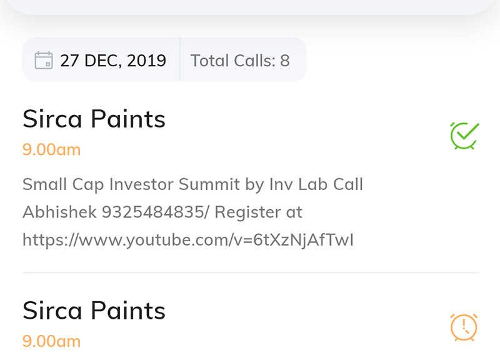Tap the word 'Calls' in the chip
This screenshot has height=360, width=500.
pyautogui.click(x=254, y=61)
